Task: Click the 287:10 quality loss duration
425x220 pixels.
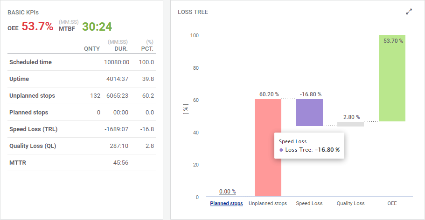Action: tap(119, 146)
